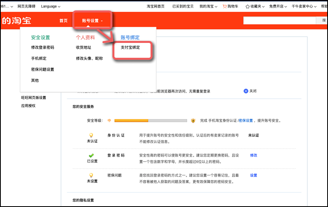Select the 关闭 radio button
This screenshot has height=207, width=328.
246,91
